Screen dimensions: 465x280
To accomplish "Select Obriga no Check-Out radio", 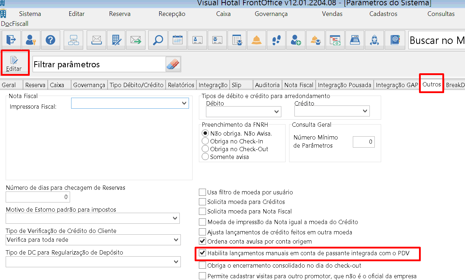I will point(205,149).
